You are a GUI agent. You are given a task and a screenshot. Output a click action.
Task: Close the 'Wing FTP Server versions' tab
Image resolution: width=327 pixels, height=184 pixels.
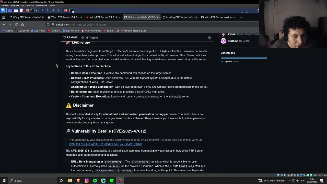click(x=235, y=17)
